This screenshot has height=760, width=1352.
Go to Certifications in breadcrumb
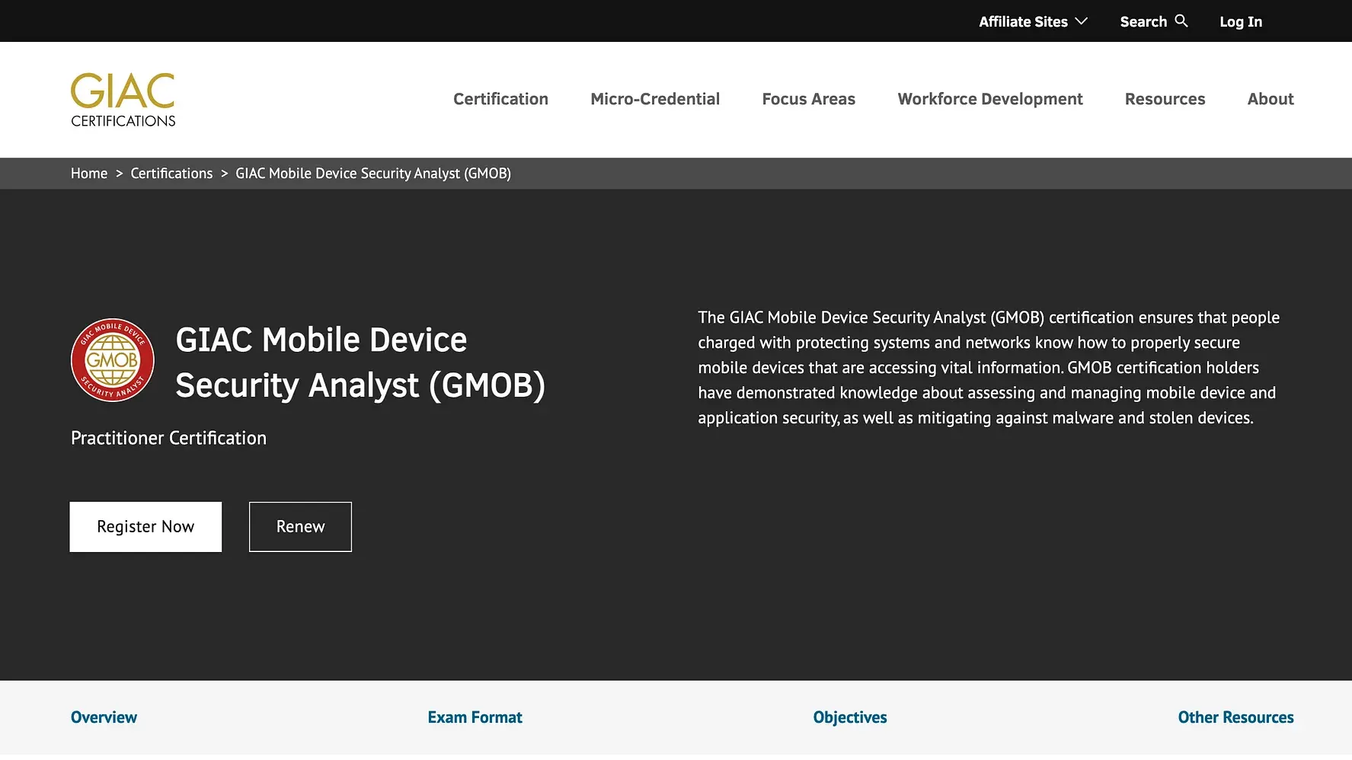(x=171, y=174)
